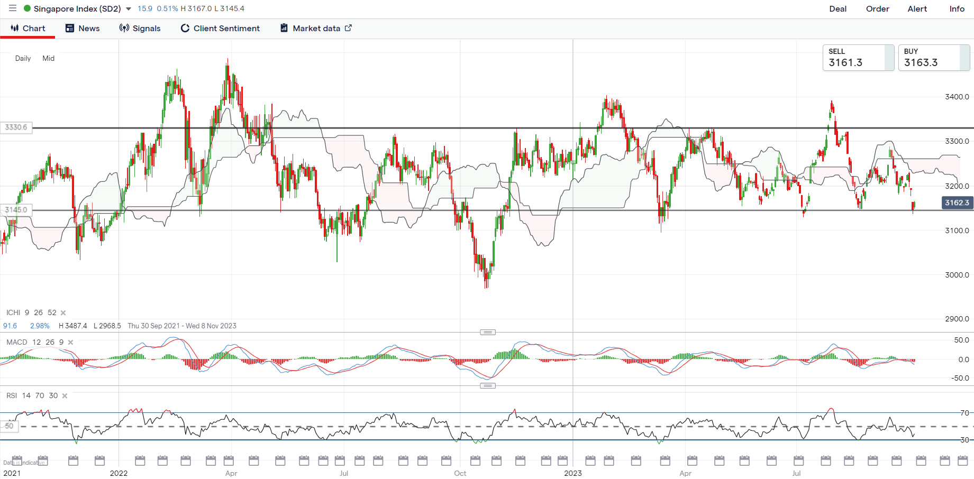974x479 pixels.
Task: Switch to the Signals tab
Action: pyautogui.click(x=140, y=29)
